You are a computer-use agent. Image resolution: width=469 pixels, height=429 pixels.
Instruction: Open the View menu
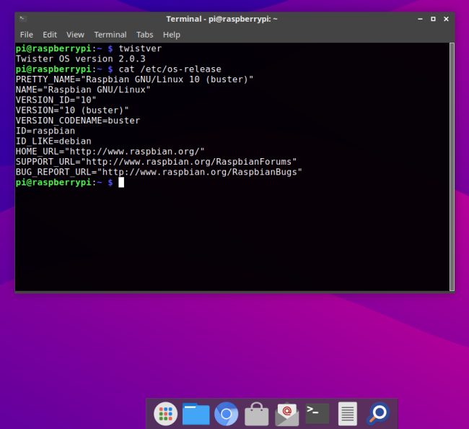[75, 35]
